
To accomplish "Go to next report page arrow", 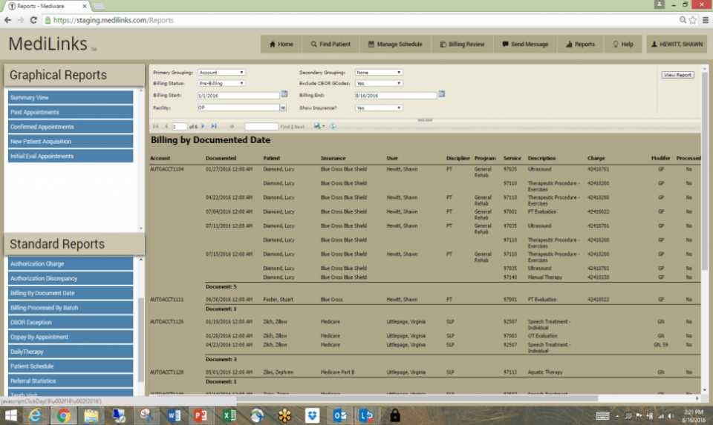I will point(203,126).
